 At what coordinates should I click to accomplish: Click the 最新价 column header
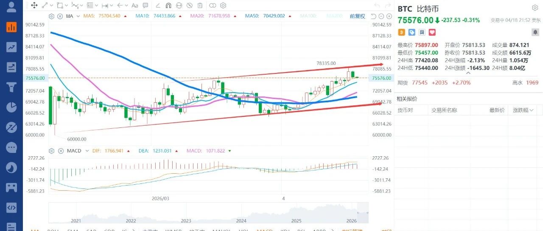[497, 110]
